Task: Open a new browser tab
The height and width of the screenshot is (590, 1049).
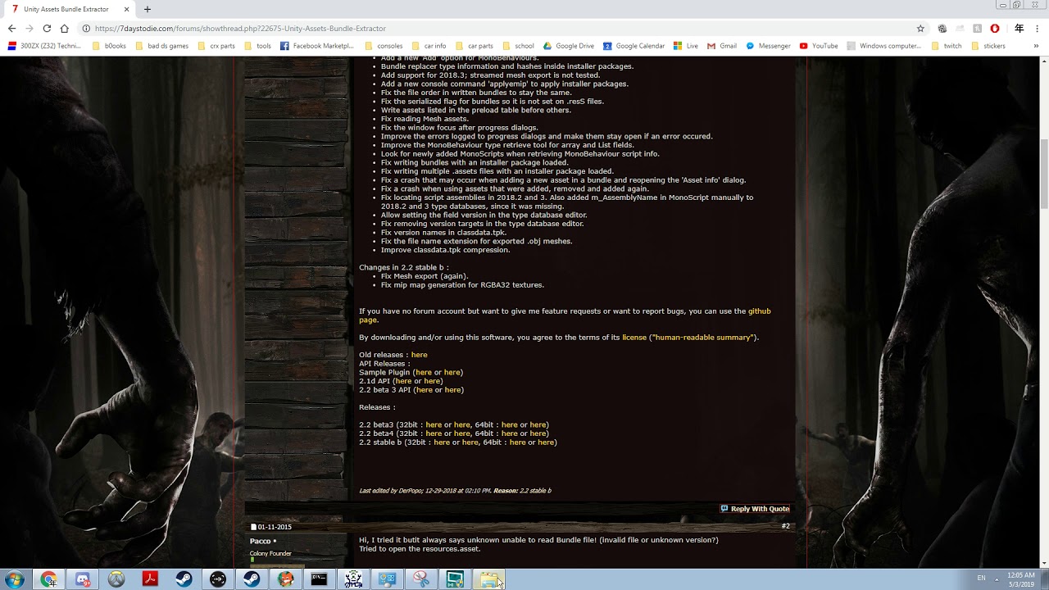Action: (x=148, y=9)
